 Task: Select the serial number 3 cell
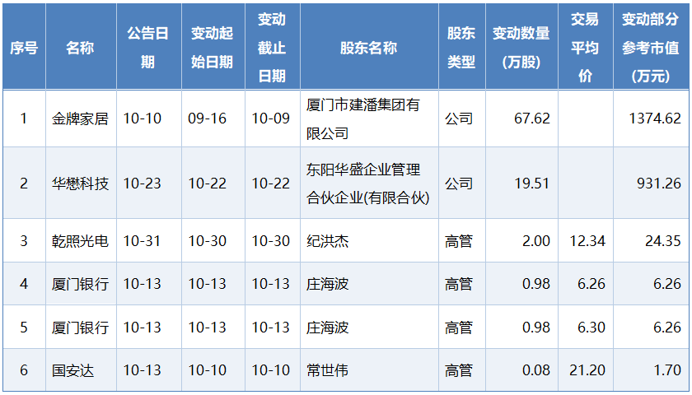click(24, 240)
